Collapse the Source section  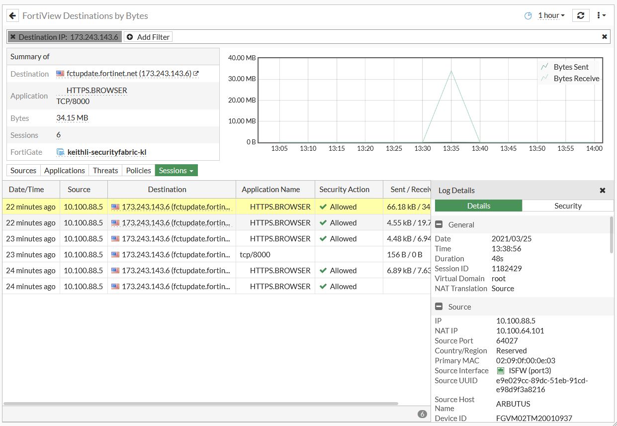tap(439, 307)
